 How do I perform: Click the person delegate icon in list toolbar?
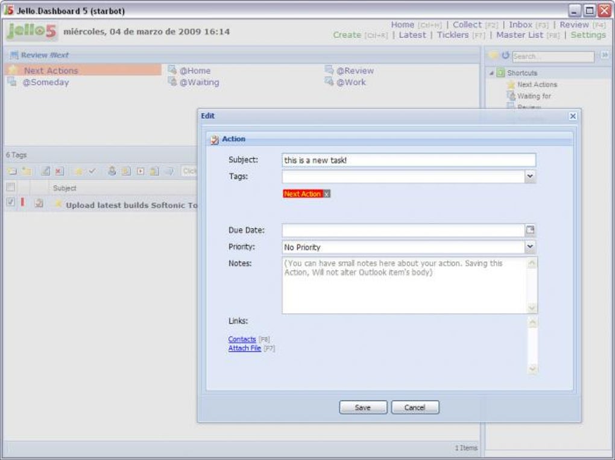tap(112, 171)
